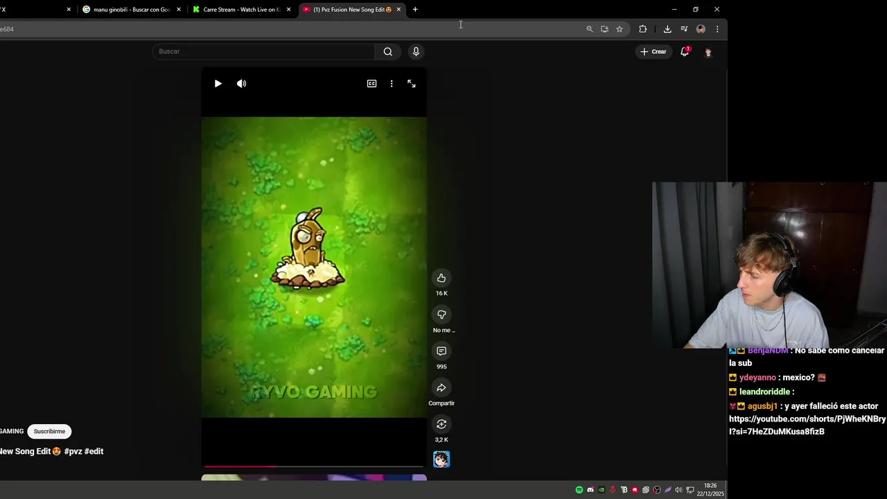Mute the video with the speaker icon
Viewport: 887px width, 499px height.
pos(241,83)
